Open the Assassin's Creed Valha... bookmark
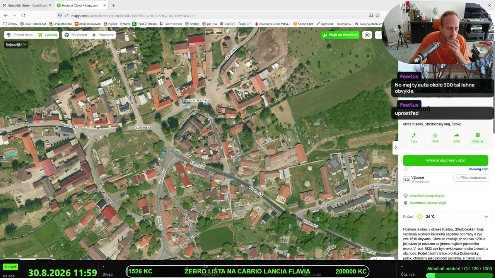The width and height of the screenshot is (495, 278). [272, 24]
